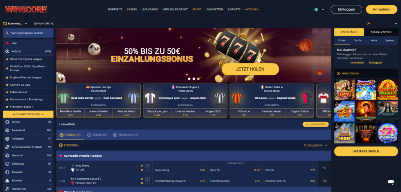
Task: Collapse the Cambodia Premier League section
Action: pyautogui.click(x=325, y=156)
